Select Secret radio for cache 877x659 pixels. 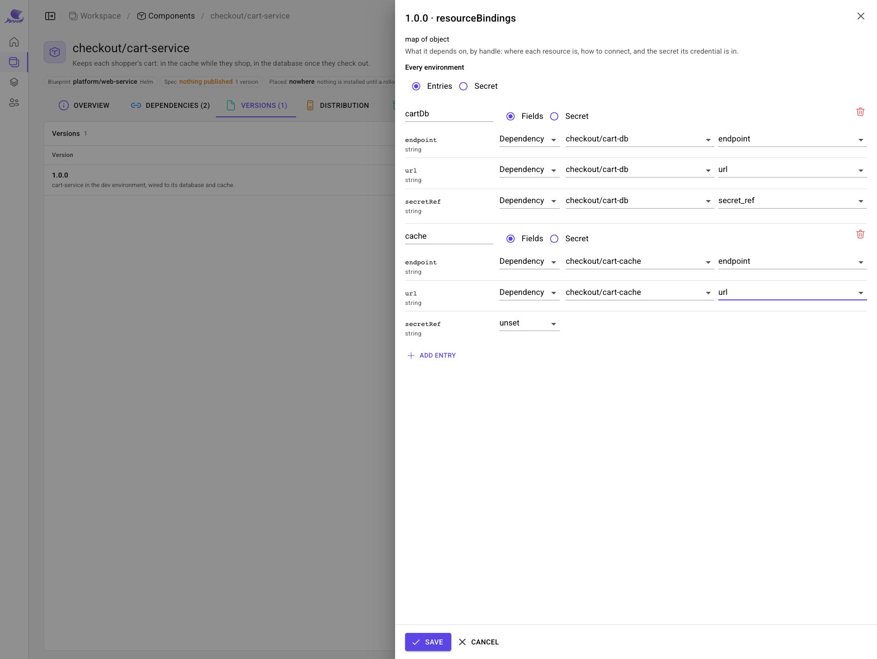[554, 239]
